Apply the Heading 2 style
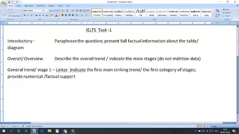 tap(130, 13)
